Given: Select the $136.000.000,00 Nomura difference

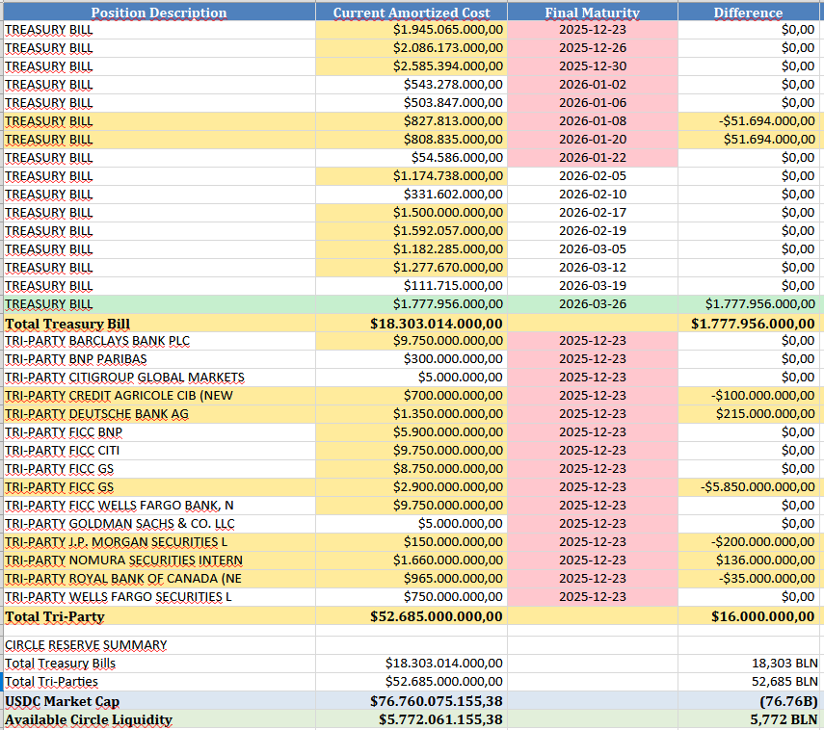Looking at the screenshot, I should tap(748, 561).
